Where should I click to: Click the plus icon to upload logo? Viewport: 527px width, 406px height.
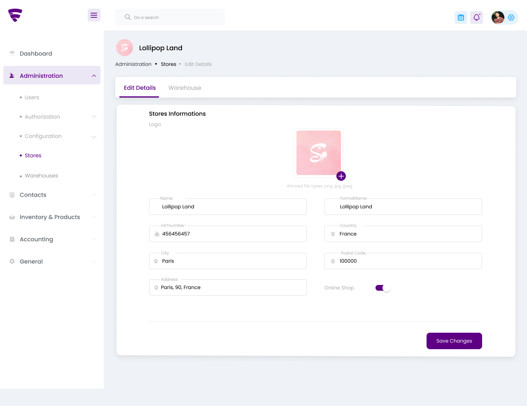pyautogui.click(x=341, y=176)
